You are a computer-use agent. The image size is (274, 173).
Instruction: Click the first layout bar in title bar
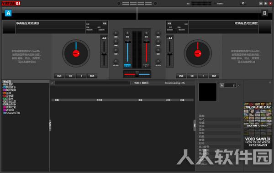point(126,4)
